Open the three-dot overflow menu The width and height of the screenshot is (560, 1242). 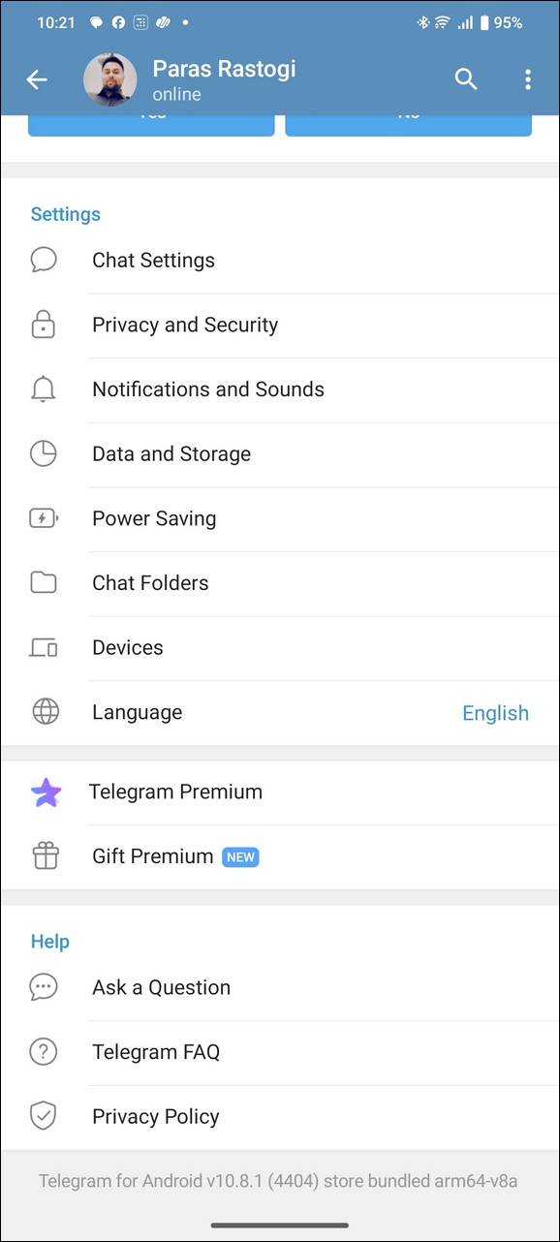(528, 79)
